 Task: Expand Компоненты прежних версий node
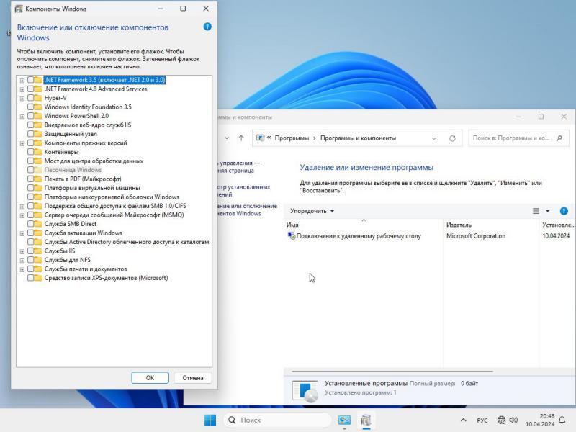22,143
